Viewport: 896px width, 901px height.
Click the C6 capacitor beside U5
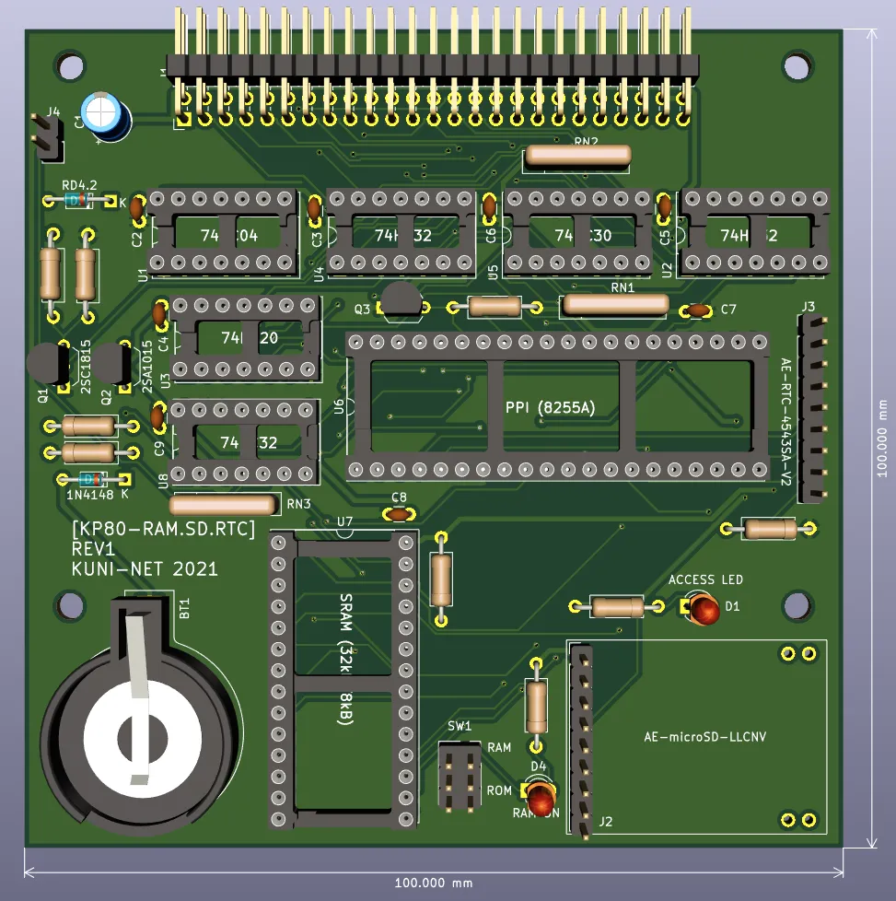(x=489, y=209)
